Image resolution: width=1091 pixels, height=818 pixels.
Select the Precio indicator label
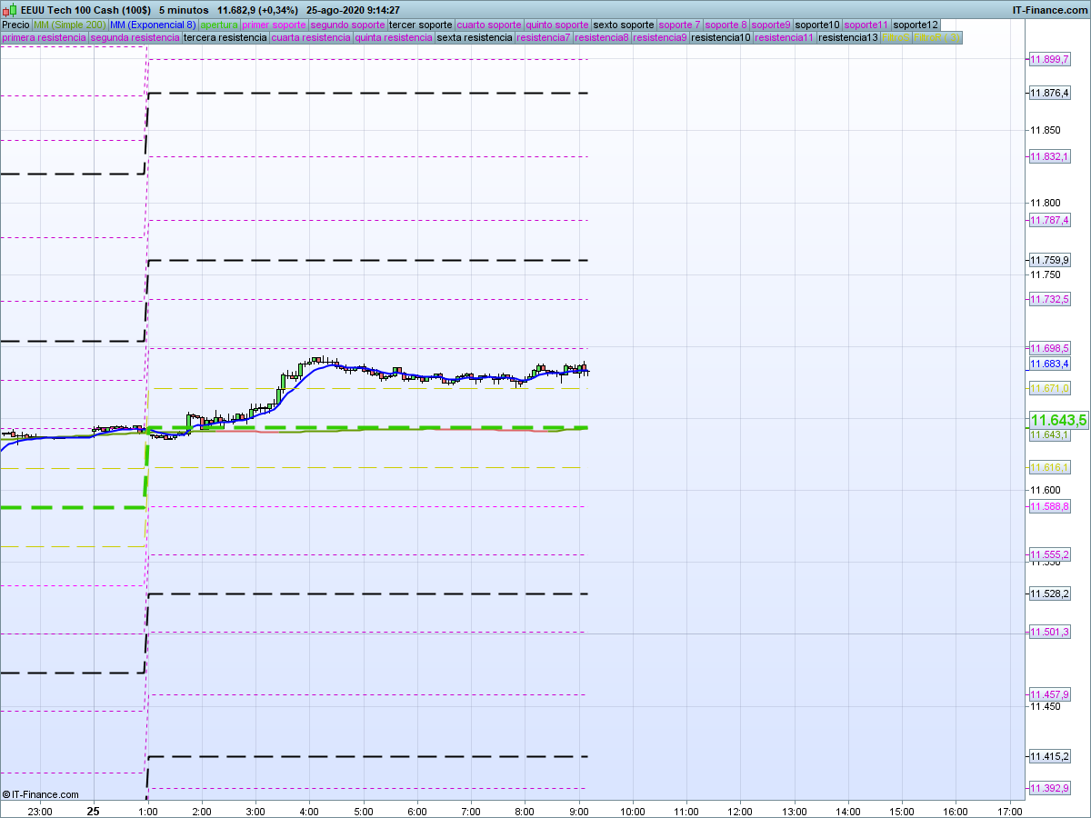click(x=15, y=25)
